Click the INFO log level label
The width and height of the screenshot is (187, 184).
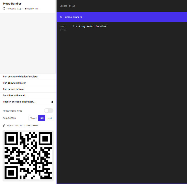tap(63, 26)
